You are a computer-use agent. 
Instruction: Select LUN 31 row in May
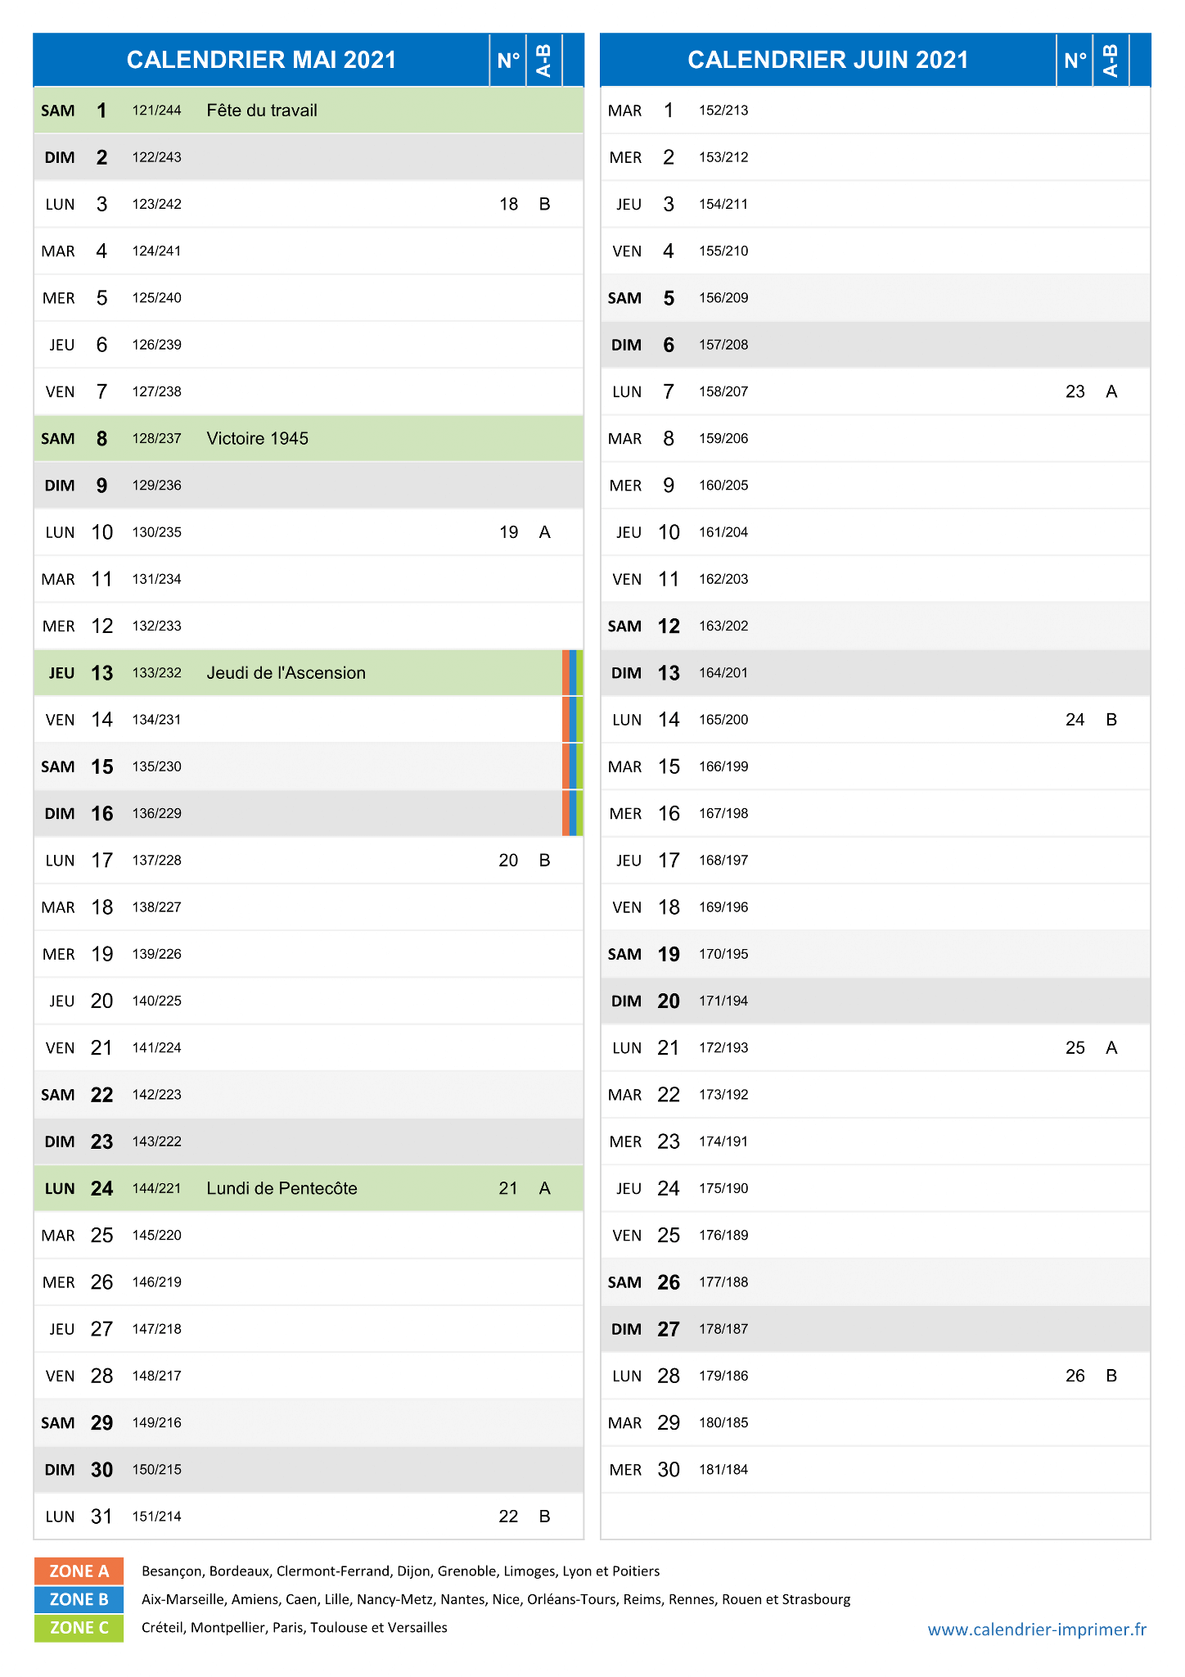click(x=309, y=1517)
